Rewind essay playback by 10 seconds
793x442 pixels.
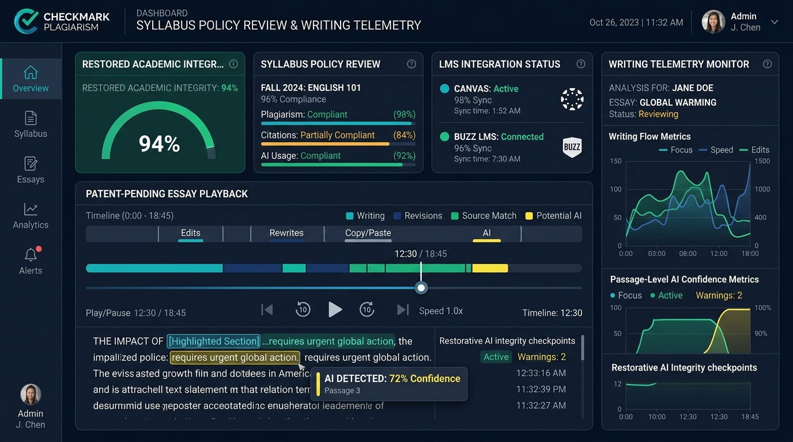point(303,309)
